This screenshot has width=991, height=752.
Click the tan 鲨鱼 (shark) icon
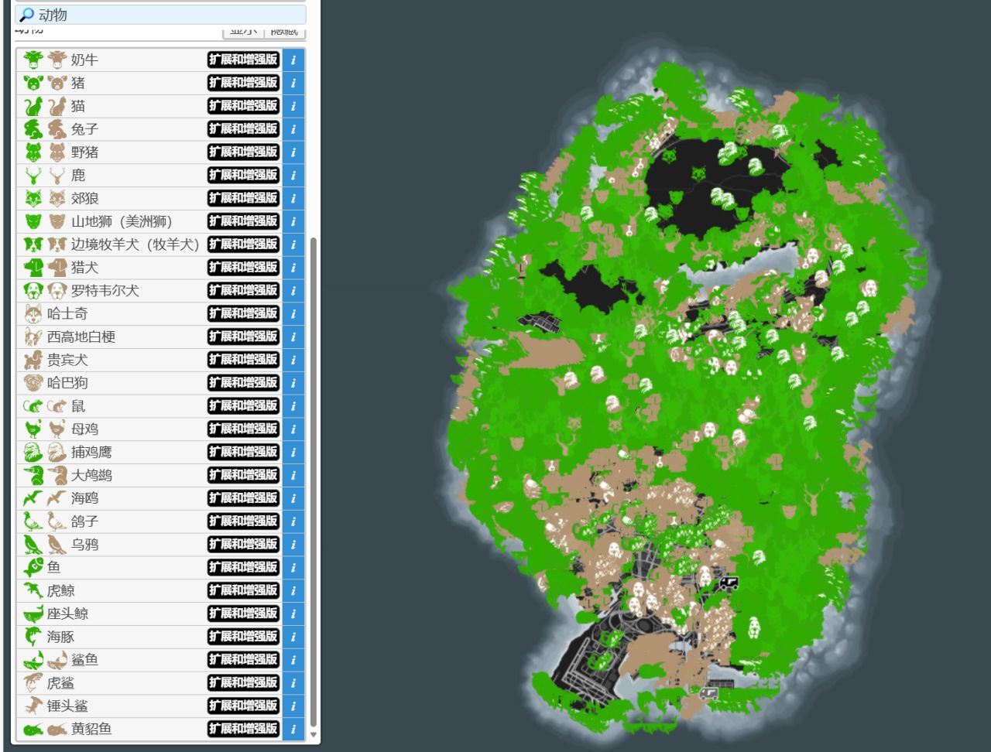coord(57,660)
